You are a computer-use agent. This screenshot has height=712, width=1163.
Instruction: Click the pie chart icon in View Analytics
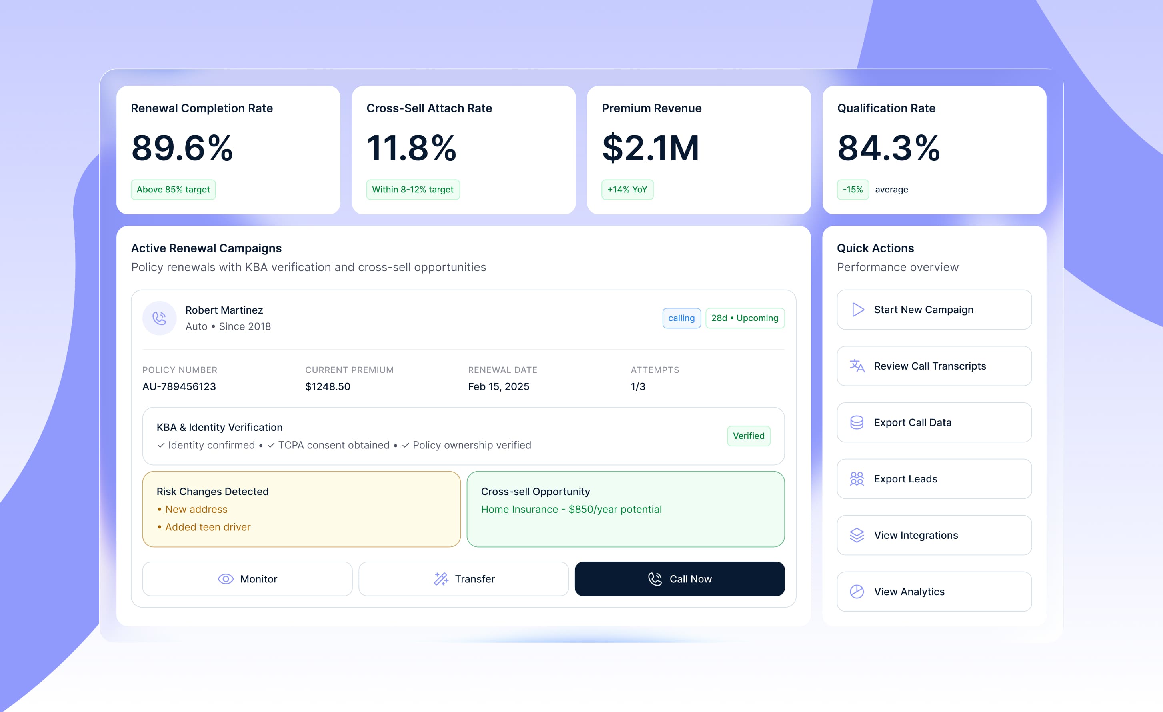857,592
